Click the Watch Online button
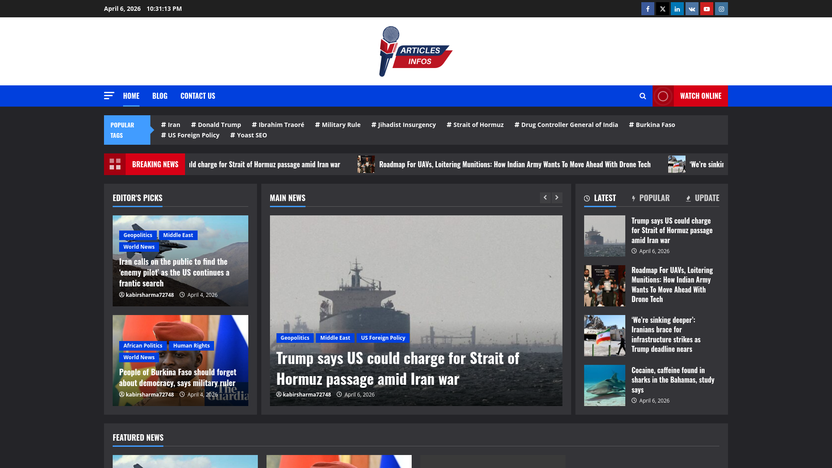Image resolution: width=832 pixels, height=468 pixels. (690, 96)
